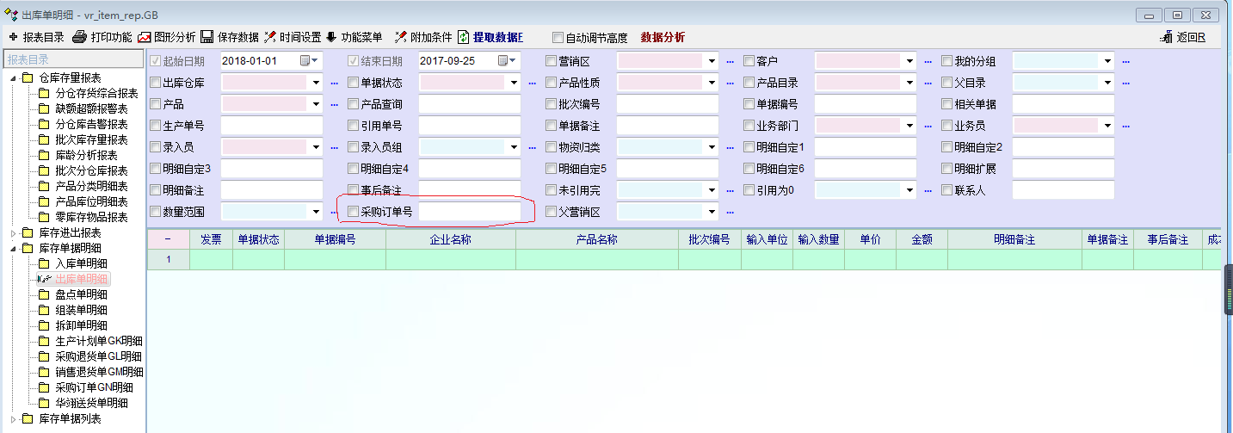Click 提取数据 refresh icon
The width and height of the screenshot is (1233, 433).
pyautogui.click(x=464, y=37)
